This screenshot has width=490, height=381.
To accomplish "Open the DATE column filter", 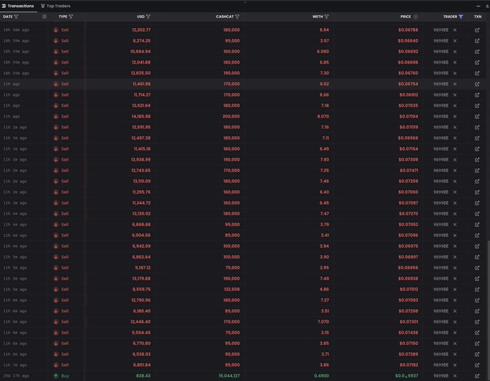I will click(x=17, y=17).
